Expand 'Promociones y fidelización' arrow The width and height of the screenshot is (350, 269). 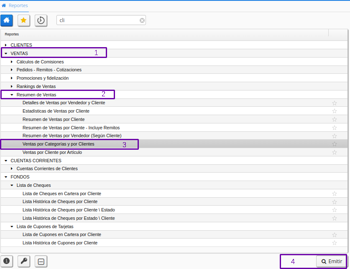point(12,78)
